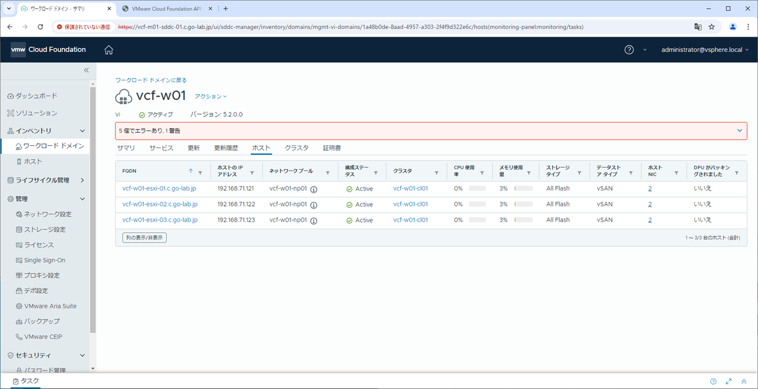Click CPU usage bar for esxi-01
The height and width of the screenshot is (389, 758).
(x=478, y=189)
